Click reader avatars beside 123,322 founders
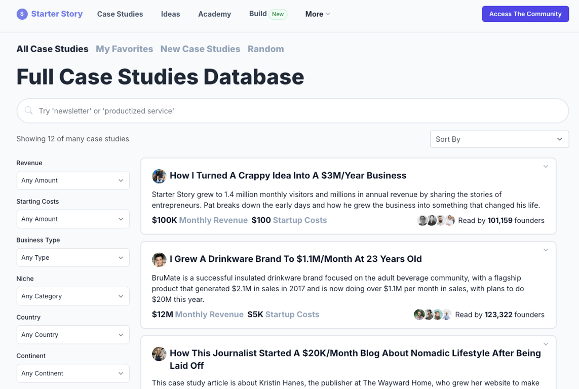Image resolution: width=579 pixels, height=389 pixels. coord(433,315)
